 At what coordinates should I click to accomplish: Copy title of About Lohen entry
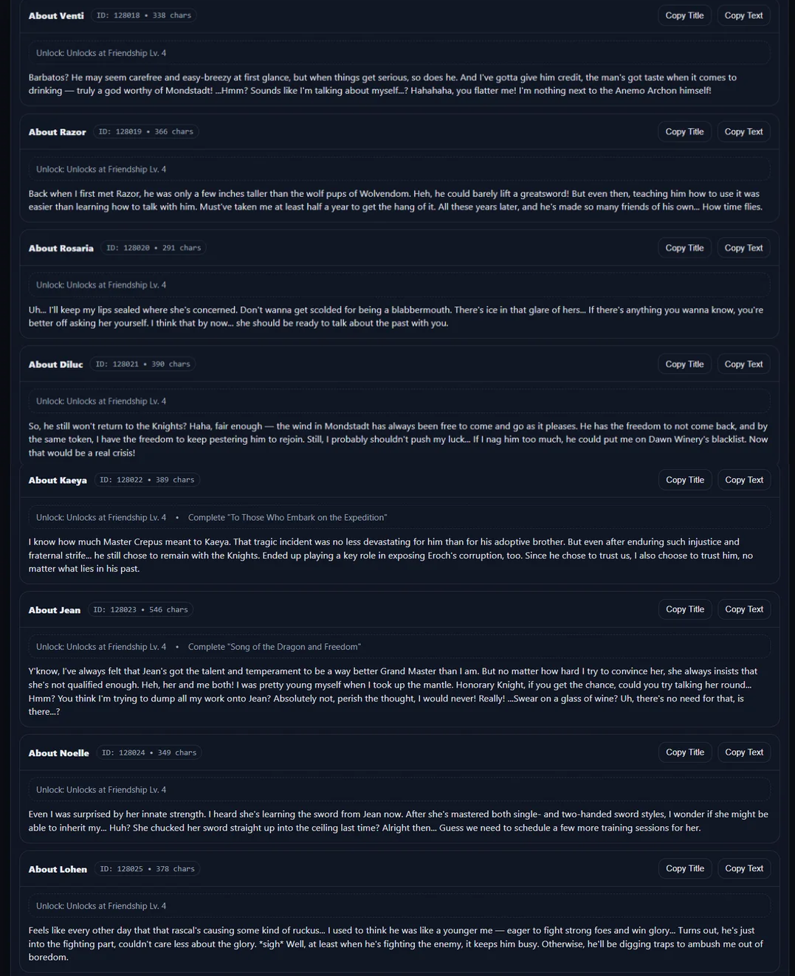click(x=685, y=869)
